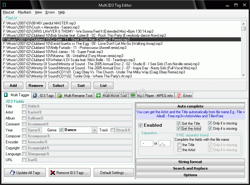Screen dimensions: 250x185
Task: Select the Rihanna - Unfaithful playlist row
Action: click(x=122, y=56)
